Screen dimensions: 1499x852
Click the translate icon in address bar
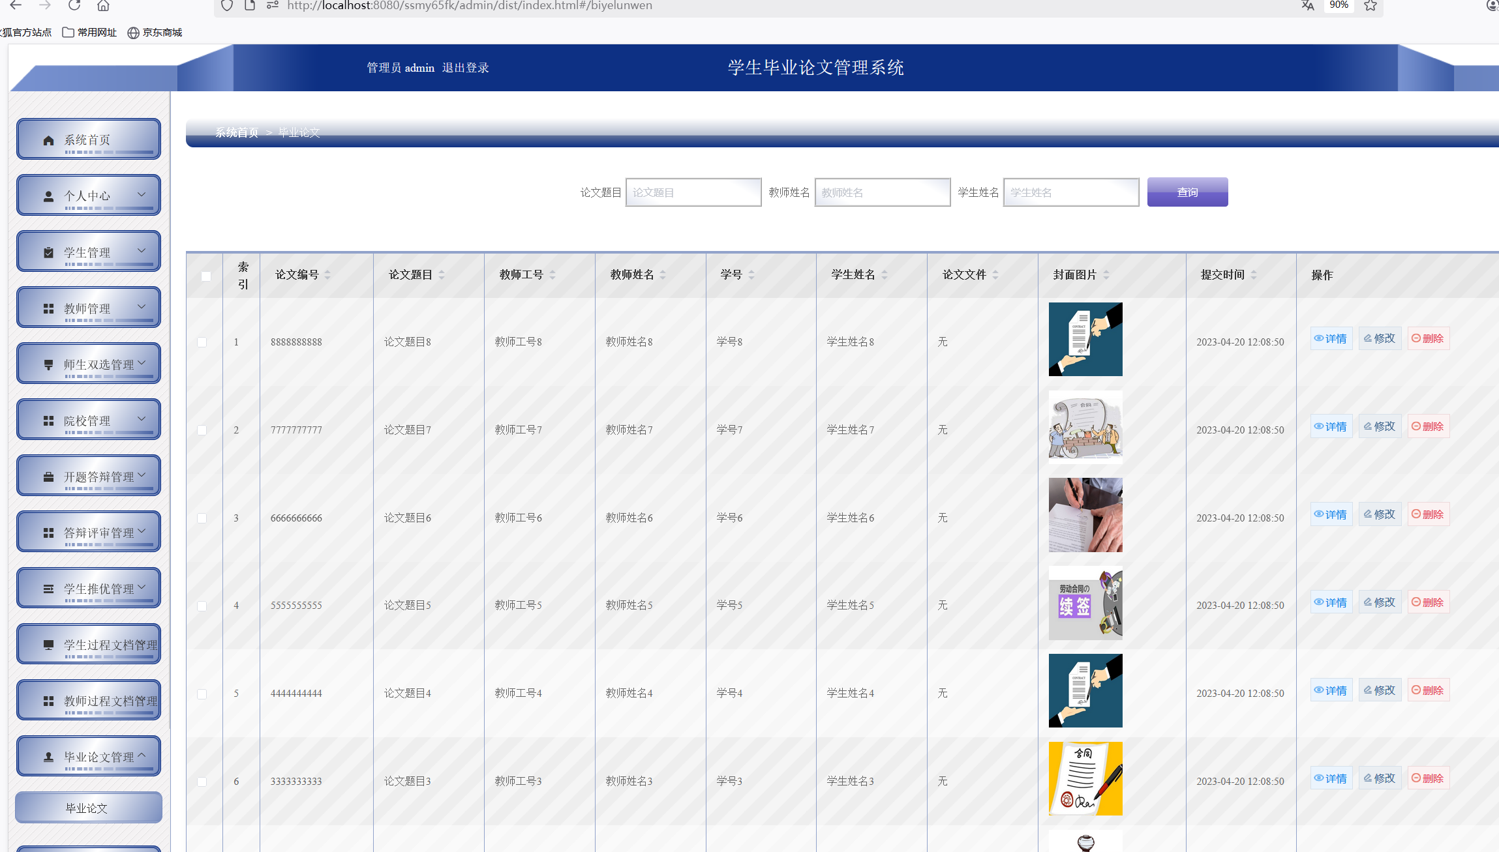pyautogui.click(x=1307, y=5)
